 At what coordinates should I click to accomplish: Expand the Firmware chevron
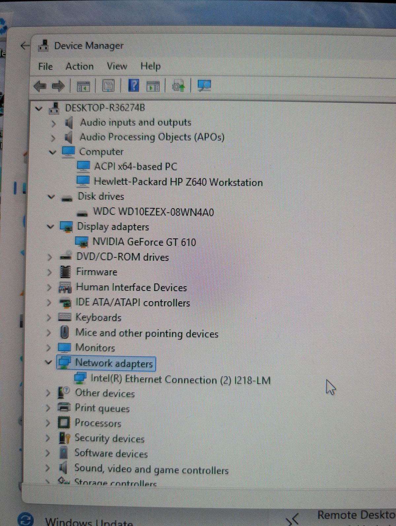(x=49, y=272)
